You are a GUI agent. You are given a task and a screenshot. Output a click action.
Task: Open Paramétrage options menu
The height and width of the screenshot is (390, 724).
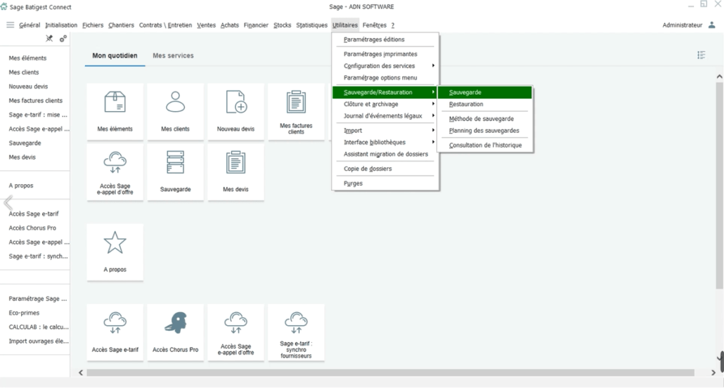(385, 77)
